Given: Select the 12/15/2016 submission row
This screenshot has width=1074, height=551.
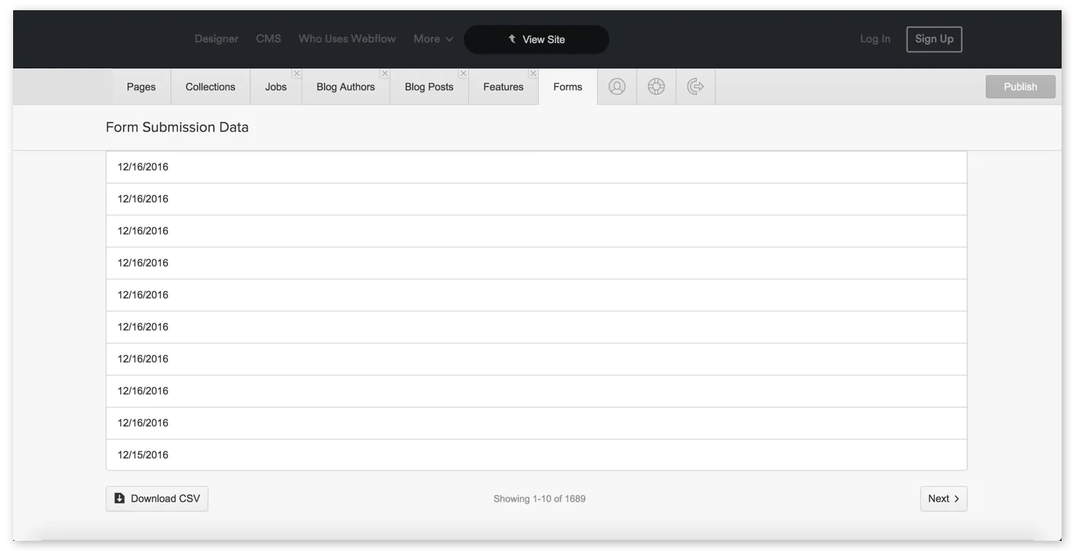Looking at the screenshot, I should coord(537,454).
